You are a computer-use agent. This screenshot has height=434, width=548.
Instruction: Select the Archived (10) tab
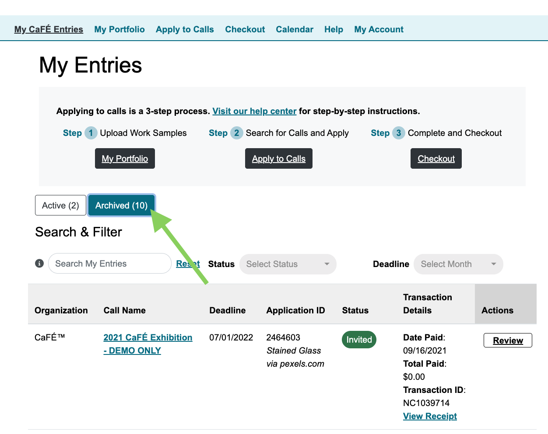(x=121, y=205)
